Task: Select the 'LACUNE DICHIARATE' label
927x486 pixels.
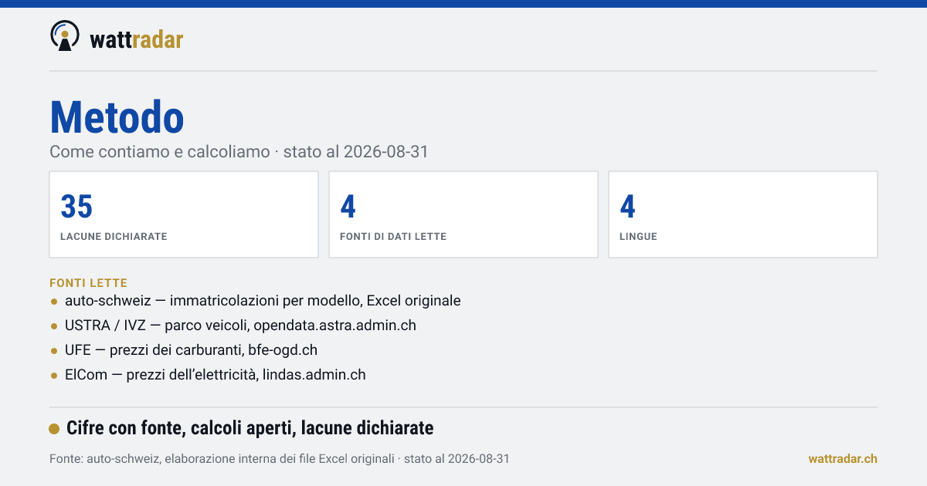Action: tap(114, 237)
